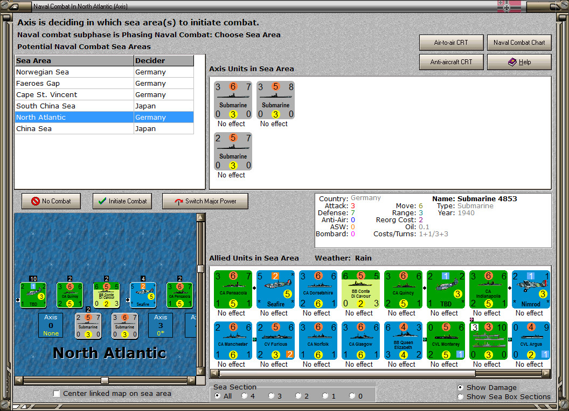Select China Sea row
This screenshot has width=569, height=411.
tap(104, 128)
